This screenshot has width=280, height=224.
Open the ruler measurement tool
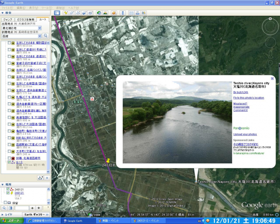(x=122, y=13)
